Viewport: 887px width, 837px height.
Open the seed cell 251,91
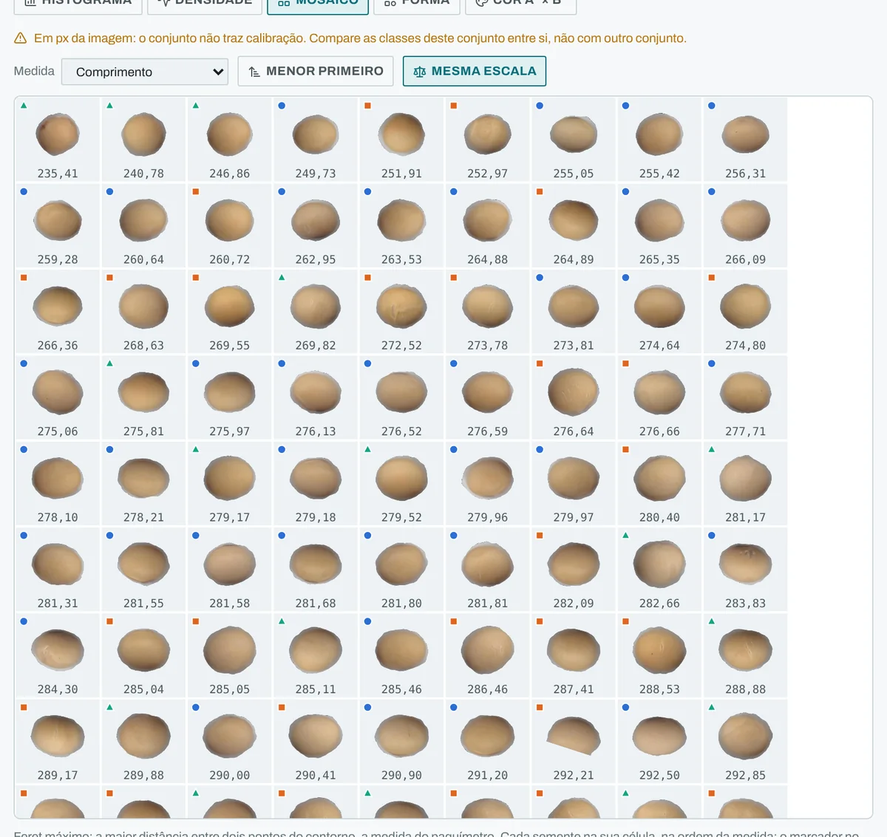click(x=401, y=140)
